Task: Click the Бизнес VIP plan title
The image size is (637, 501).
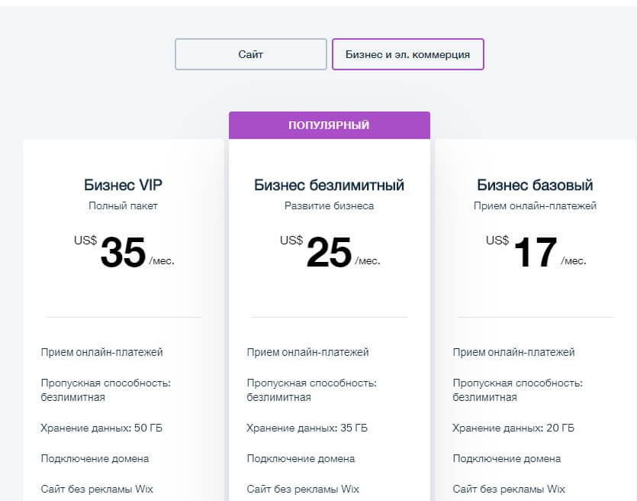Action: coord(123,185)
